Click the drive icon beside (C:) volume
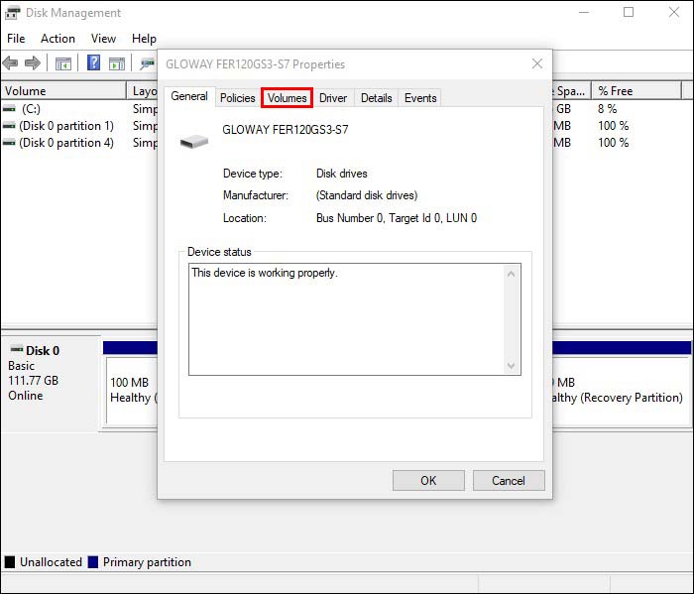This screenshot has height=594, width=694. (x=9, y=109)
